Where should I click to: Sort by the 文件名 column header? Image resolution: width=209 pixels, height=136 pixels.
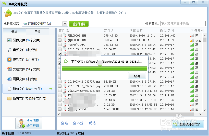[x=64, y=31]
